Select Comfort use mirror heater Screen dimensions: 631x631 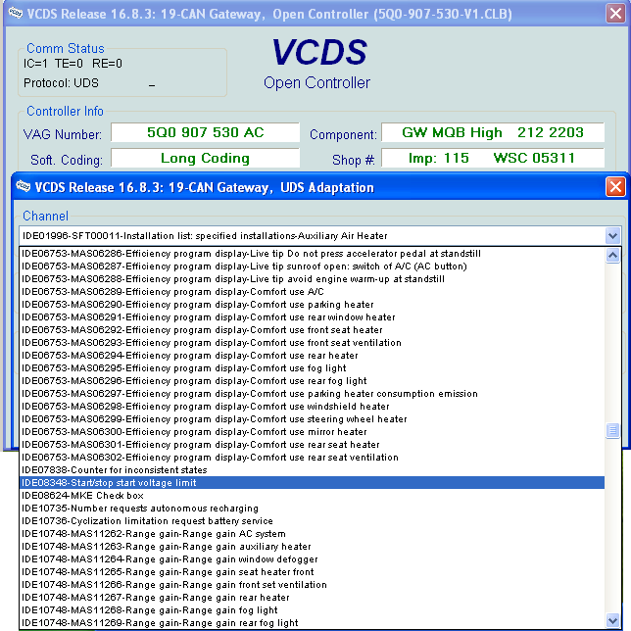coord(312,432)
